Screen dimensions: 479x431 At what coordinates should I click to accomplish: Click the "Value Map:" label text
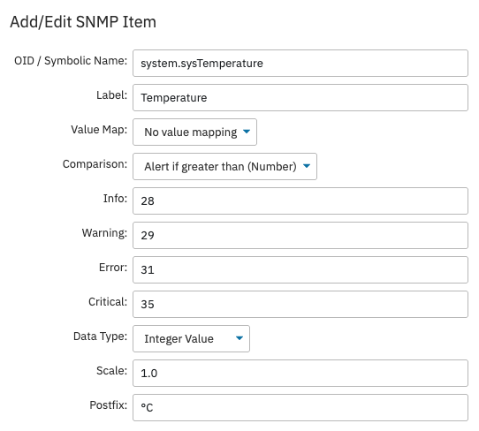[99, 130]
